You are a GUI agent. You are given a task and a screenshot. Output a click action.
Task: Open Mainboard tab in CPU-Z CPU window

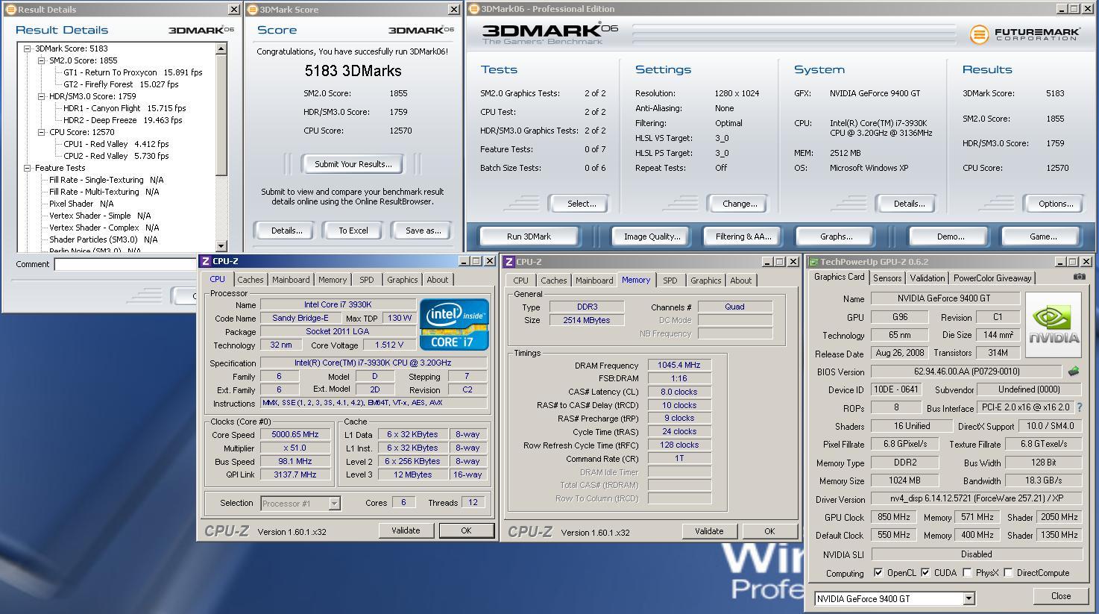[x=291, y=280]
